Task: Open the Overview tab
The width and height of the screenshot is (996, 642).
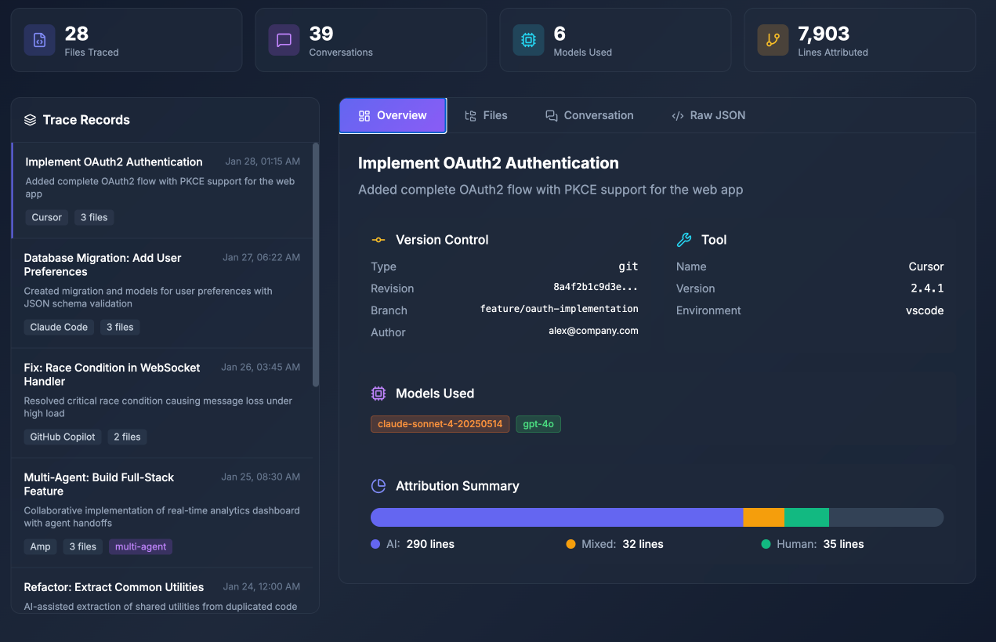Action: tap(393, 116)
